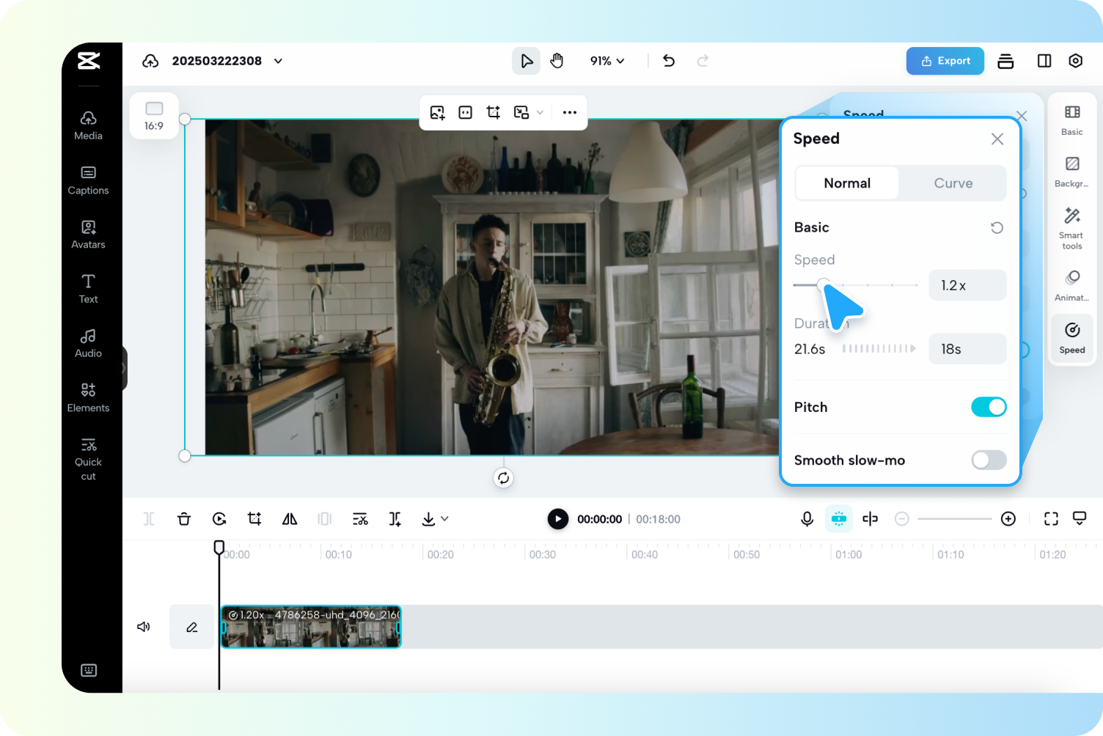Select the hand pan tool

tap(557, 61)
